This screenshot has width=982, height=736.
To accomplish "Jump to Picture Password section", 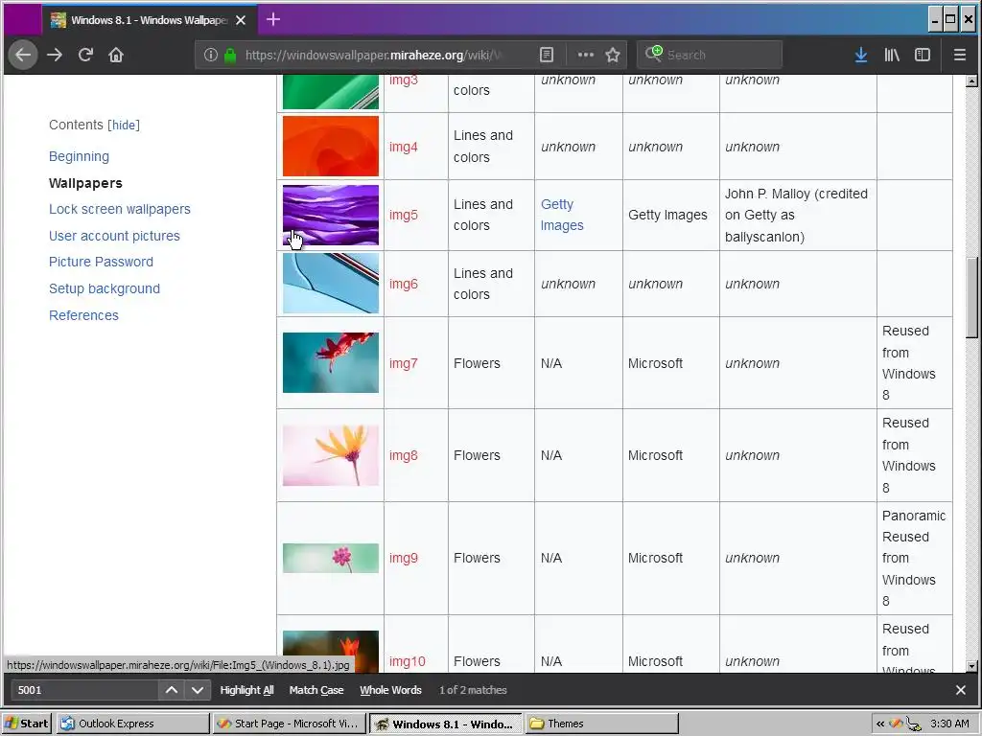I will (101, 263).
